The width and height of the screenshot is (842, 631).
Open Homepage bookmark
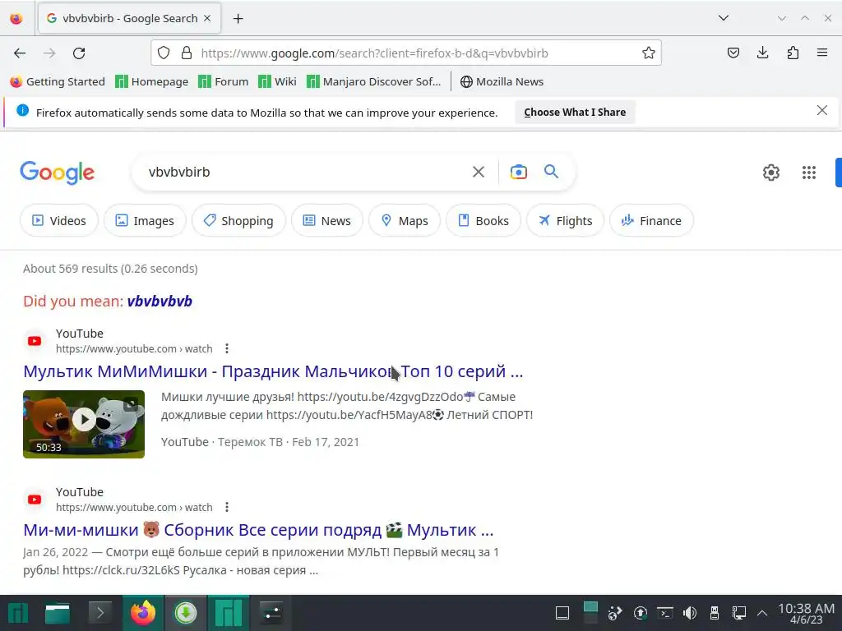[152, 81]
